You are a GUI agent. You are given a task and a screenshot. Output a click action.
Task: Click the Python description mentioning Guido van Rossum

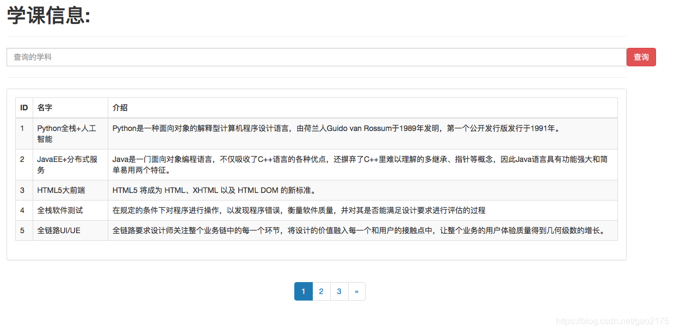click(363, 134)
